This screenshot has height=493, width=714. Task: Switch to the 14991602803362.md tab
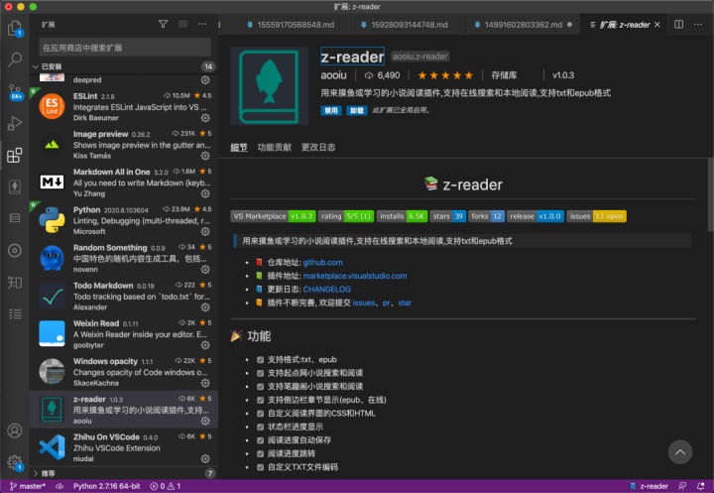click(x=523, y=25)
